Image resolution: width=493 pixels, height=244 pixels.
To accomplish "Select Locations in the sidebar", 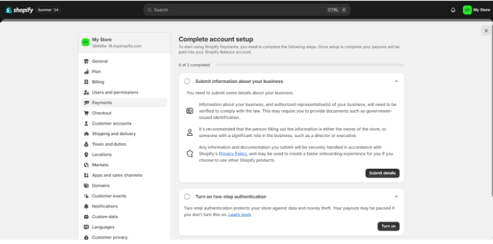I will (x=125, y=155).
